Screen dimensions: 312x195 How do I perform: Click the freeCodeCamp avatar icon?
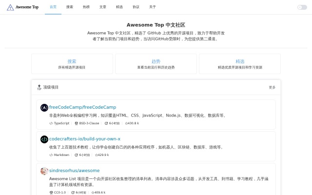[44, 107]
